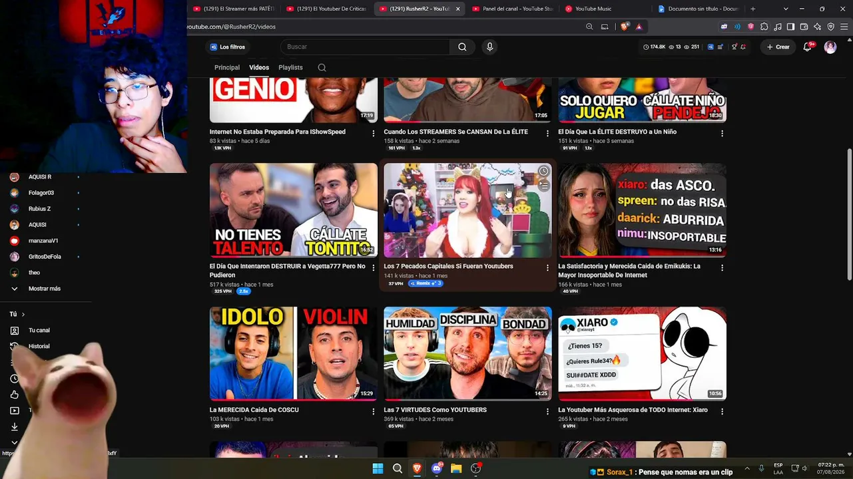The width and height of the screenshot is (853, 479).
Task: Open options menu for Xiaro video
Action: tap(722, 412)
